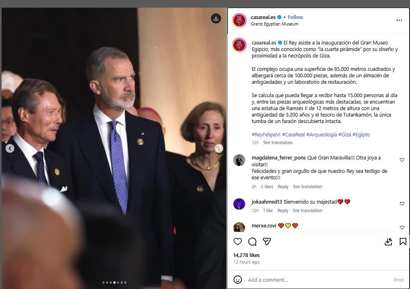Like jokaahmed13's comment
Viewport: 410px width, 289px height.
(x=402, y=204)
